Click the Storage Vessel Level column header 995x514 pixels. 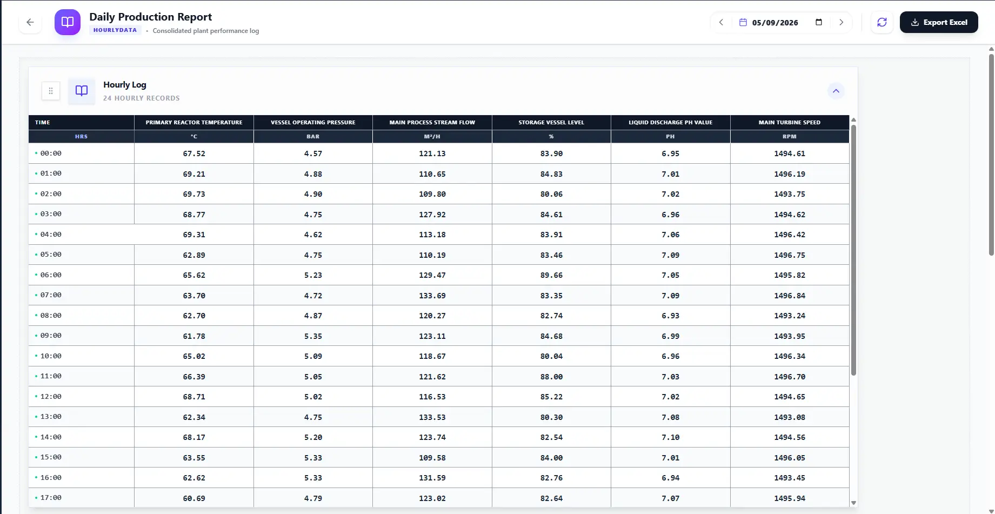pyautogui.click(x=551, y=123)
